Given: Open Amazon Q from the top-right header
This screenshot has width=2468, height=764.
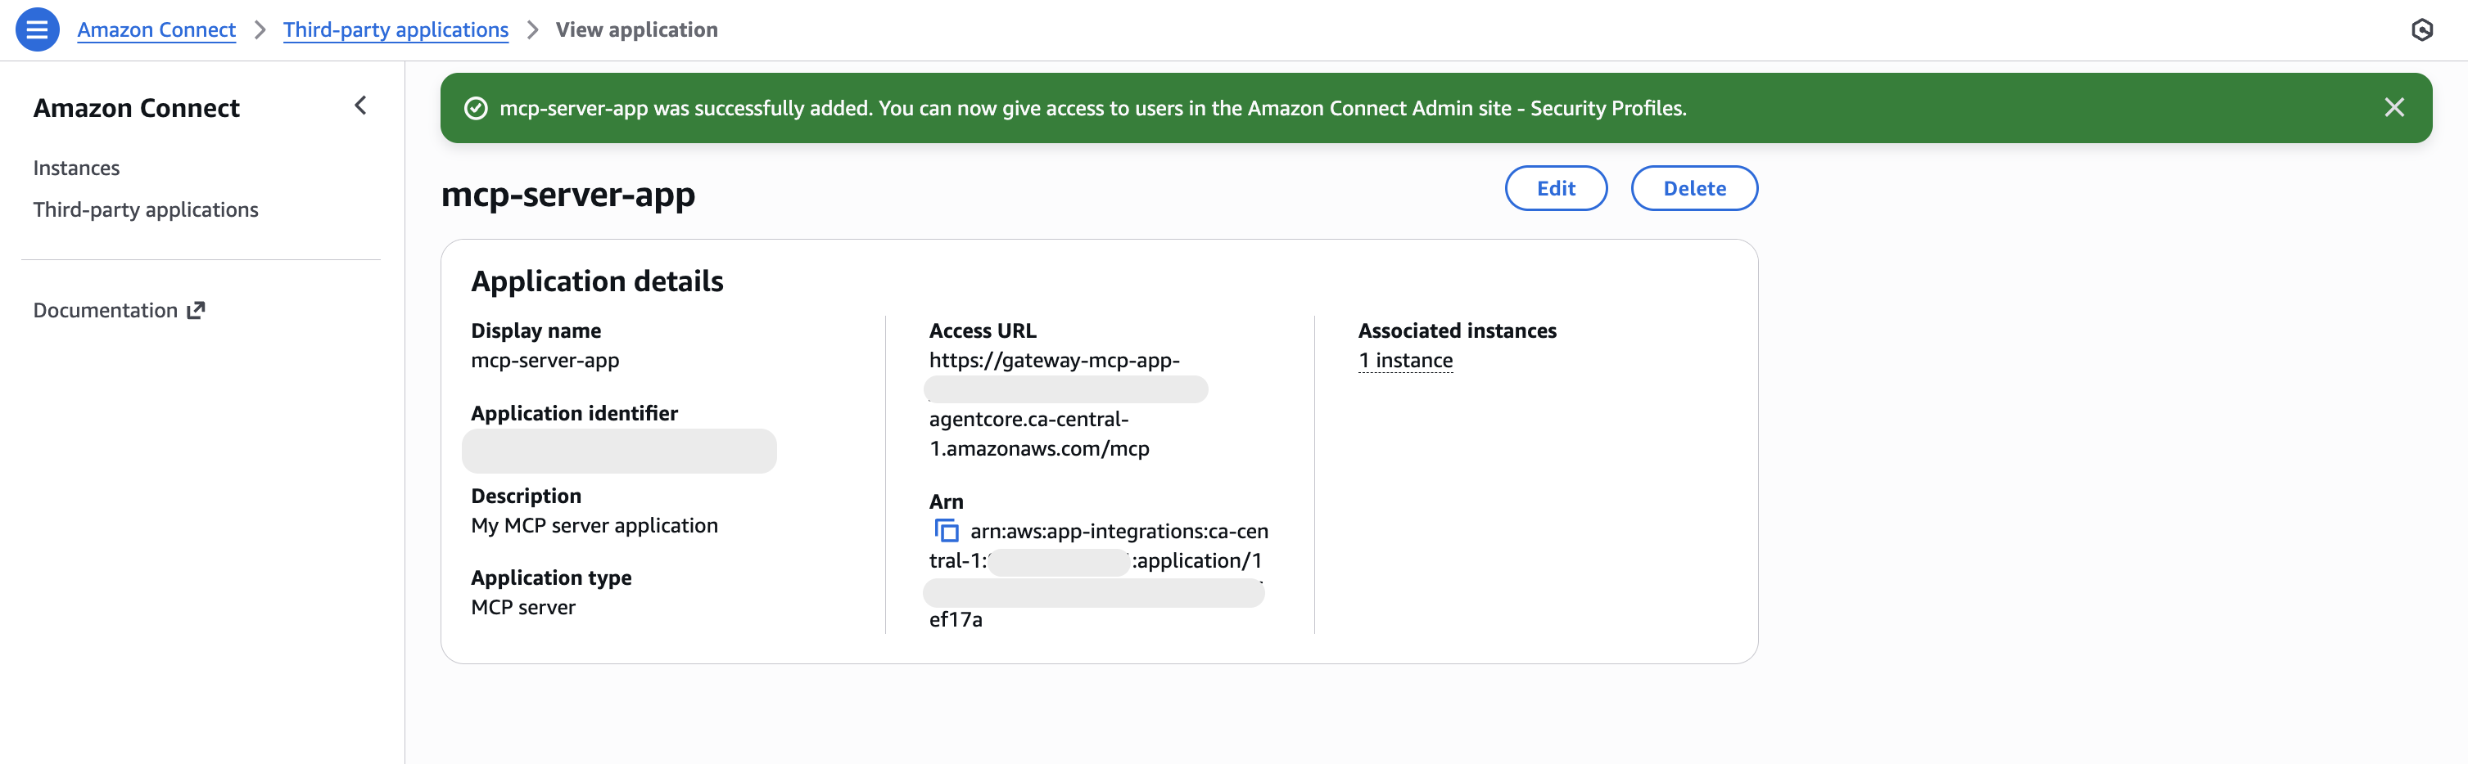Looking at the screenshot, I should pyautogui.click(x=2424, y=29).
